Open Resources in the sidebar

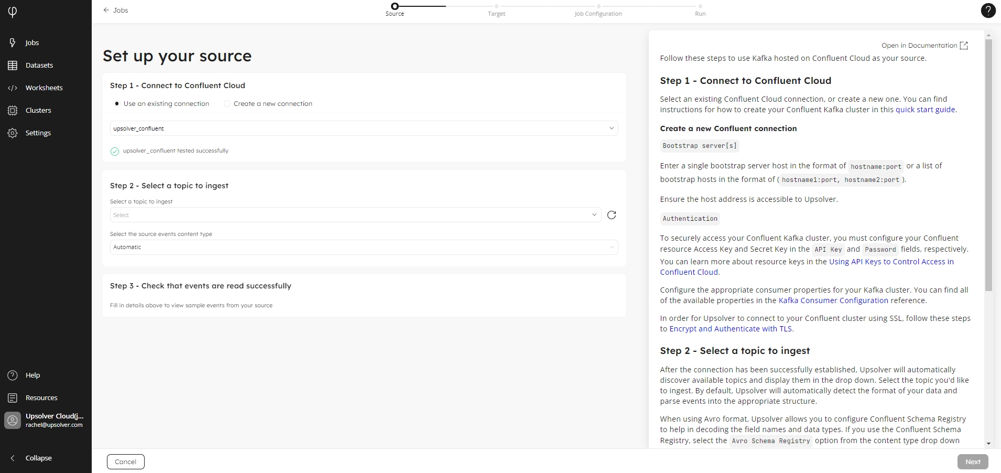(x=41, y=398)
